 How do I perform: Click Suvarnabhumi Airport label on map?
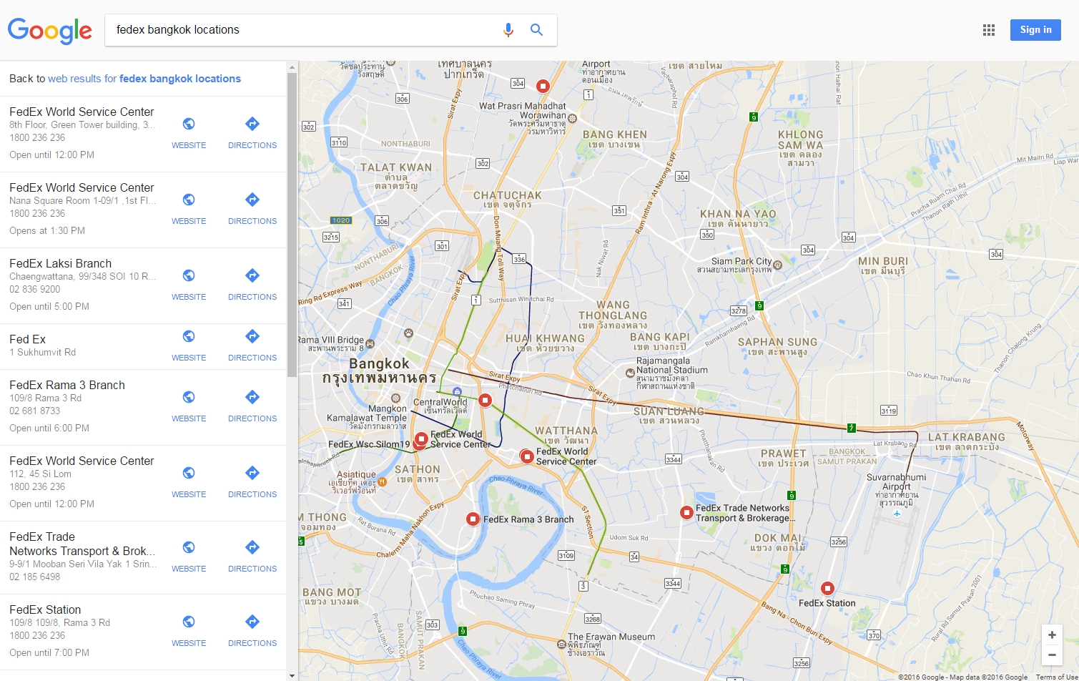pos(896,490)
